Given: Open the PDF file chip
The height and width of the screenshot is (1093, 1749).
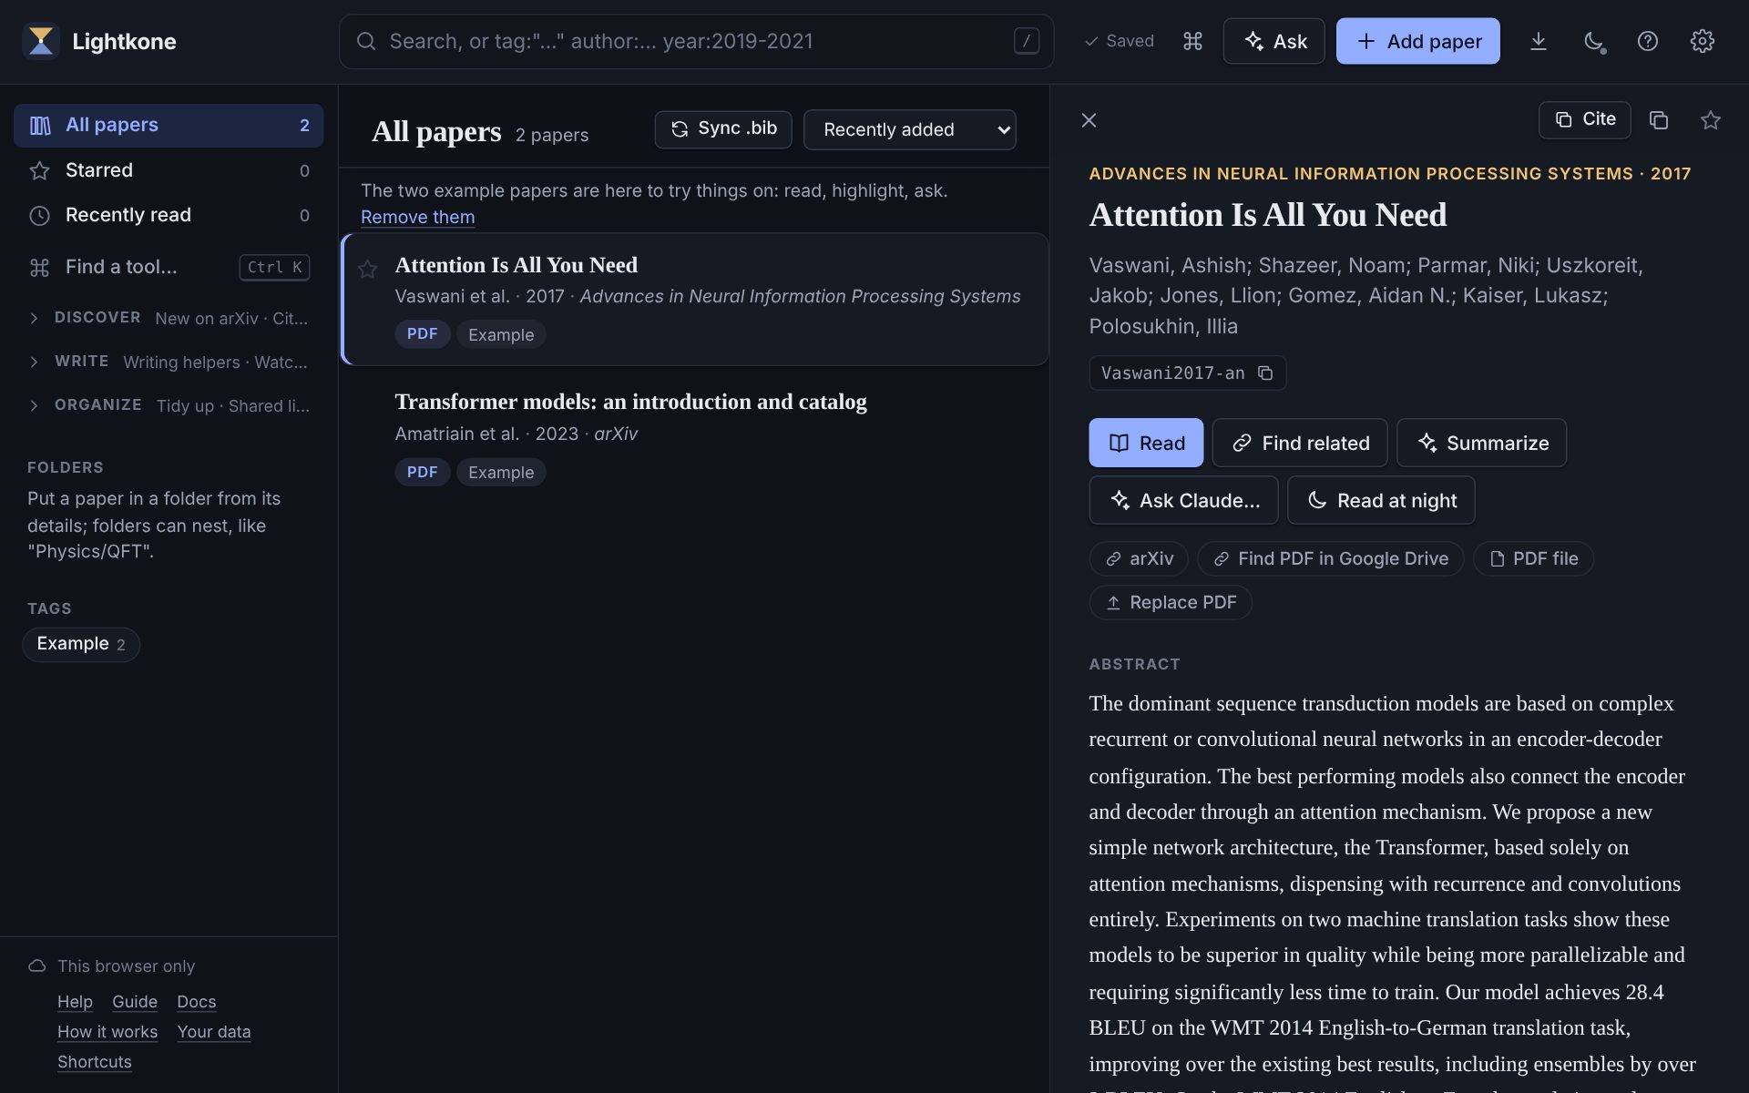Looking at the screenshot, I should point(1533,558).
